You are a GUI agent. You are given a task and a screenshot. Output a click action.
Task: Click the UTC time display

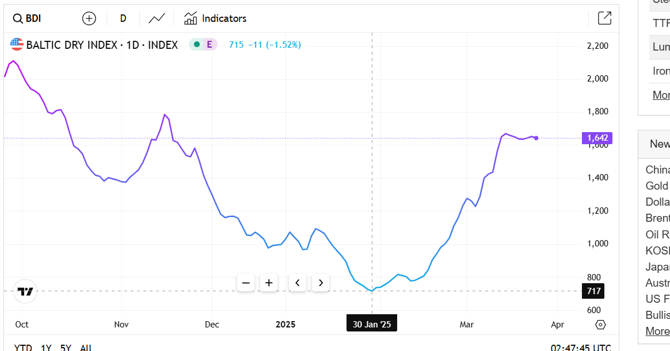pos(581,348)
